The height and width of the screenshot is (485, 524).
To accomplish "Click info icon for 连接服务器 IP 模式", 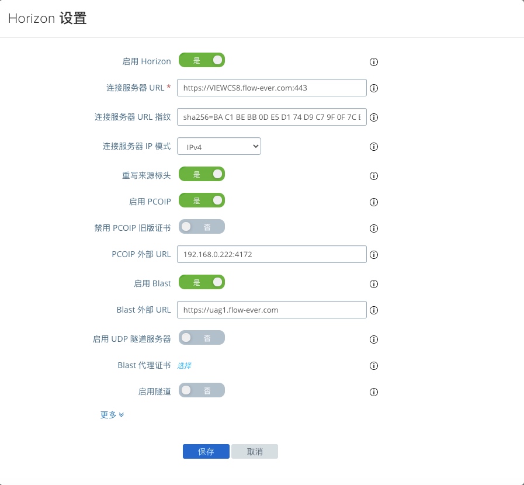I will click(x=374, y=147).
